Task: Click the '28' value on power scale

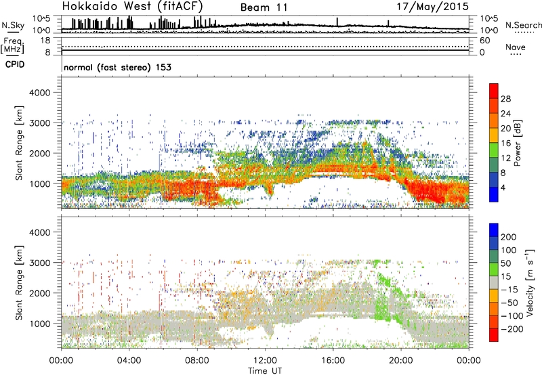Action: pyautogui.click(x=505, y=99)
